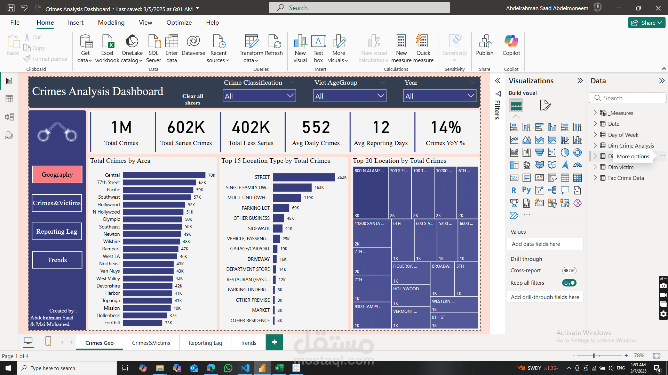Click Windows taskbar search box
668x375 pixels.
(x=67, y=368)
